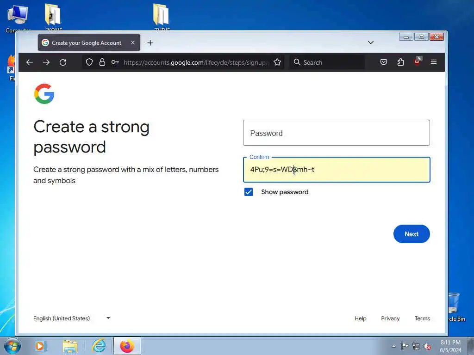
Task: Open the Privacy link
Action: point(390,318)
